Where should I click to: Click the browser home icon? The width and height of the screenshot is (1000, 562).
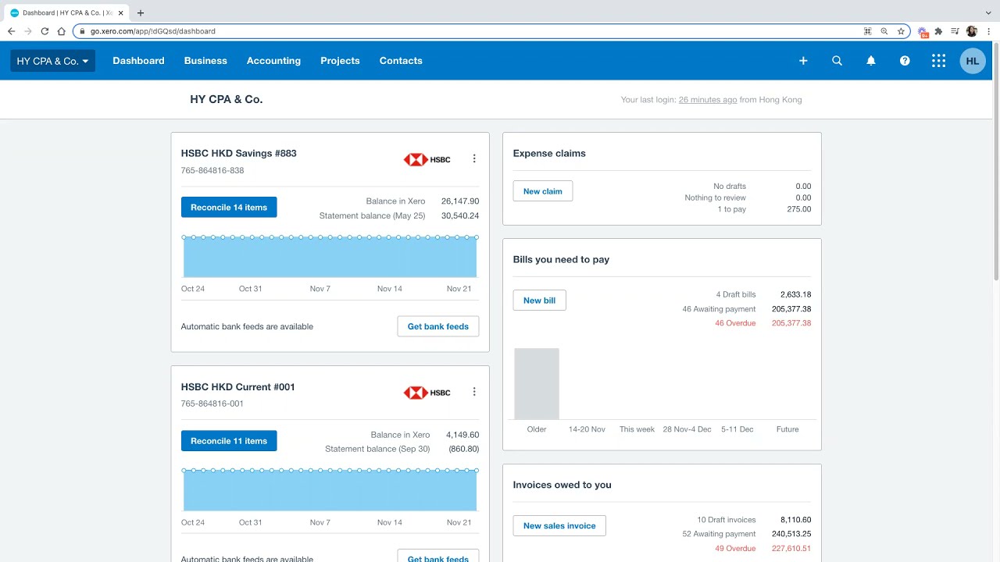(x=61, y=31)
